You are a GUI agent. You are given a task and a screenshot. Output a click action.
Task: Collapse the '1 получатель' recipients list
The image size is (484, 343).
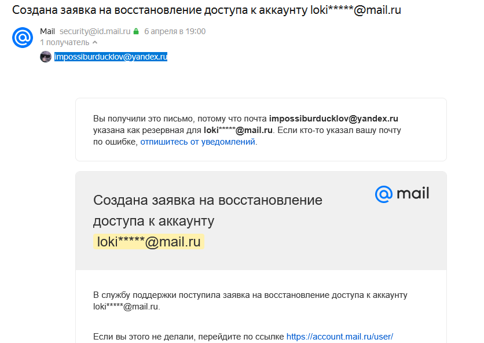pyautogui.click(x=95, y=42)
